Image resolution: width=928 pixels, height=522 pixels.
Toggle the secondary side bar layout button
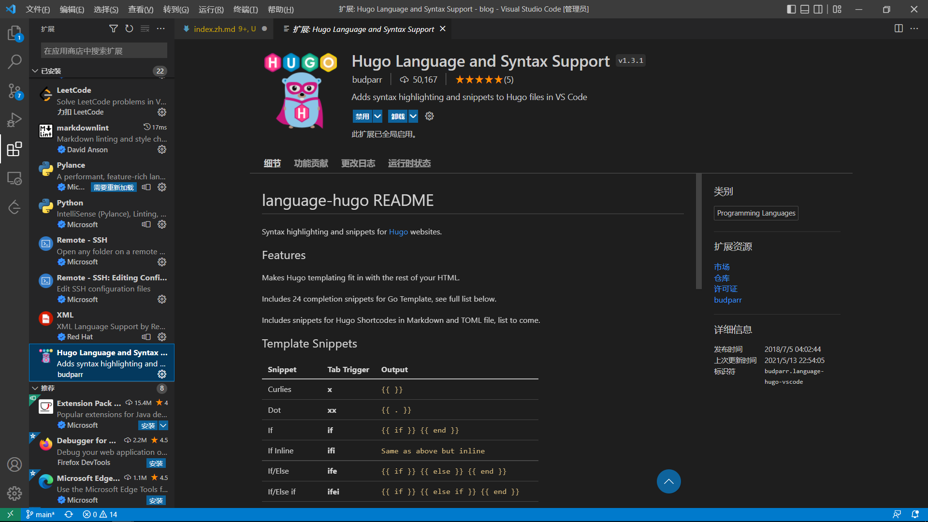(818, 9)
